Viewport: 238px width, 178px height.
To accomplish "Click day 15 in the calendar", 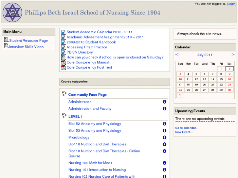I will 221,79.
